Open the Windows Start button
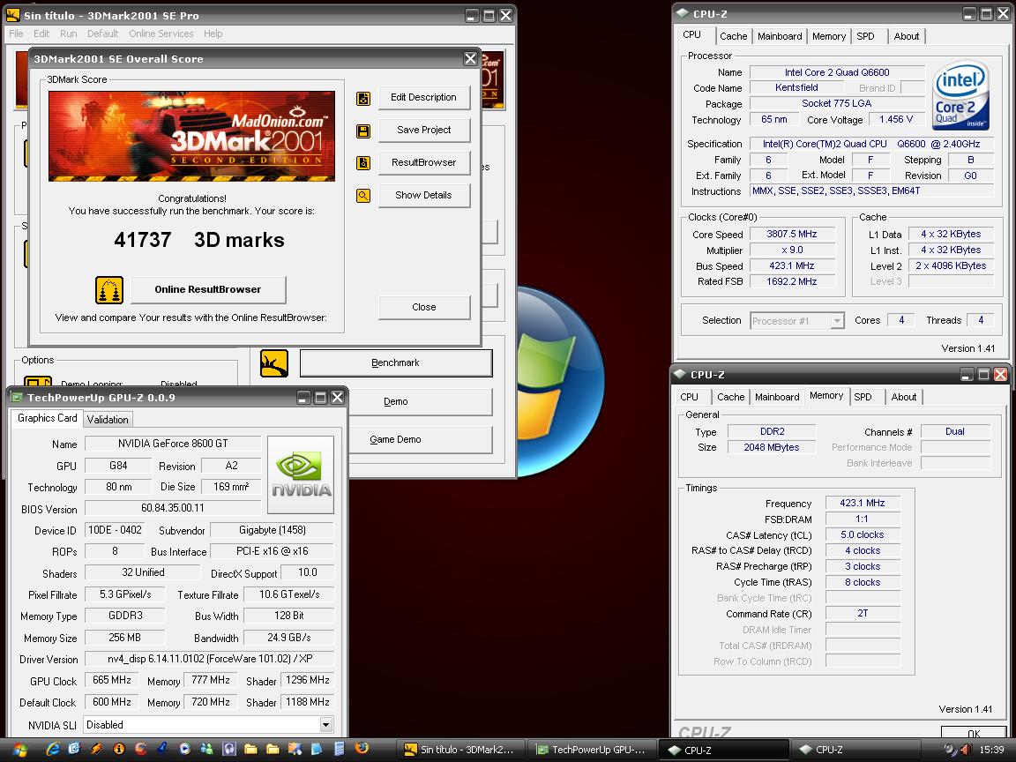Screen dimensions: 1016x762 [x=20, y=751]
